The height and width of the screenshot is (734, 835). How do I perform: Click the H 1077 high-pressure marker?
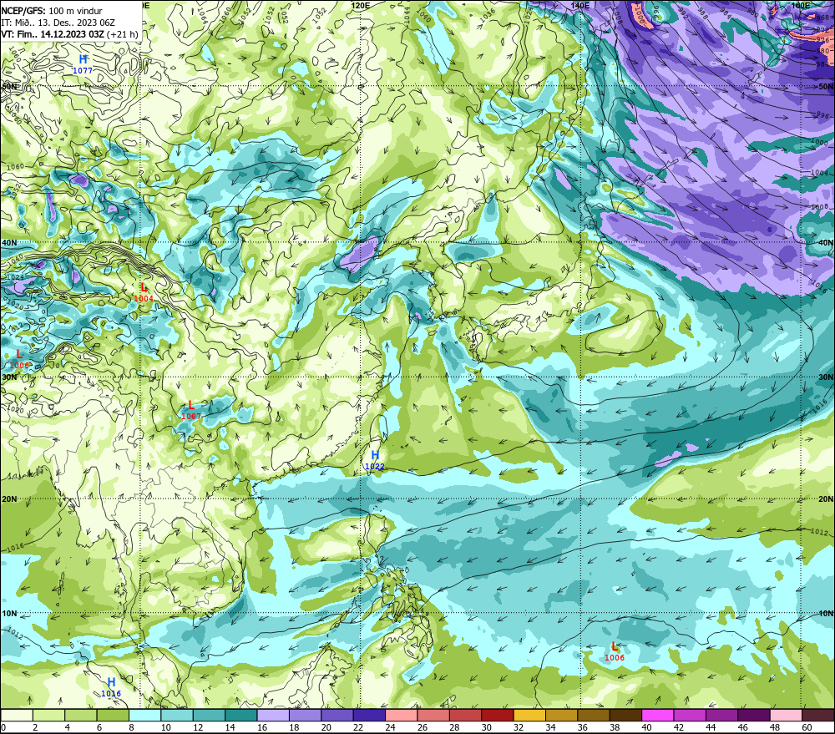83,64
